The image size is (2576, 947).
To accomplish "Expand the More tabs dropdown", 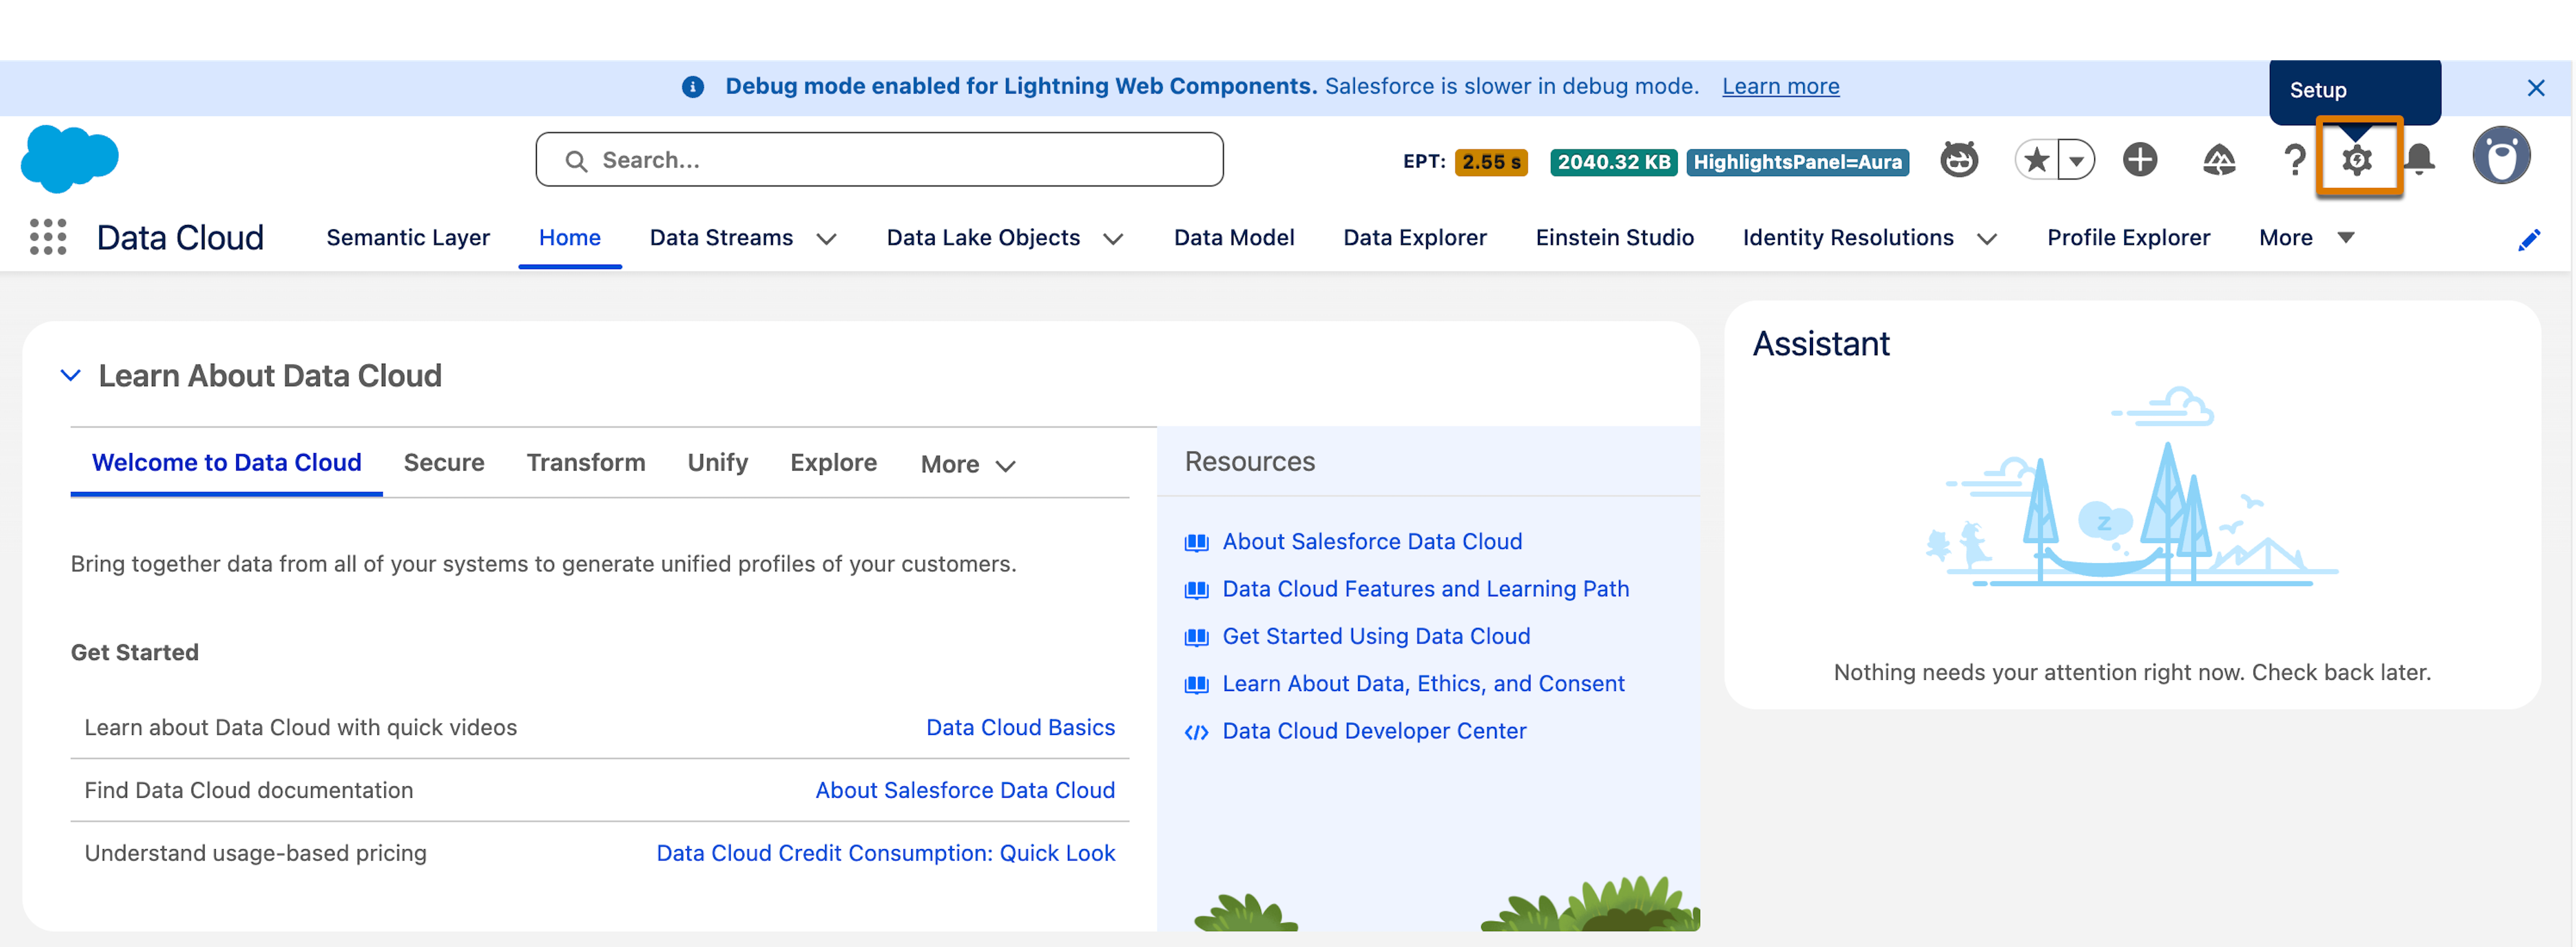I will click(x=968, y=464).
